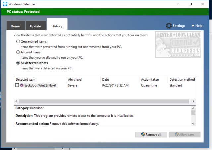
Task: Click the Detection method column header
Action: click(x=182, y=80)
